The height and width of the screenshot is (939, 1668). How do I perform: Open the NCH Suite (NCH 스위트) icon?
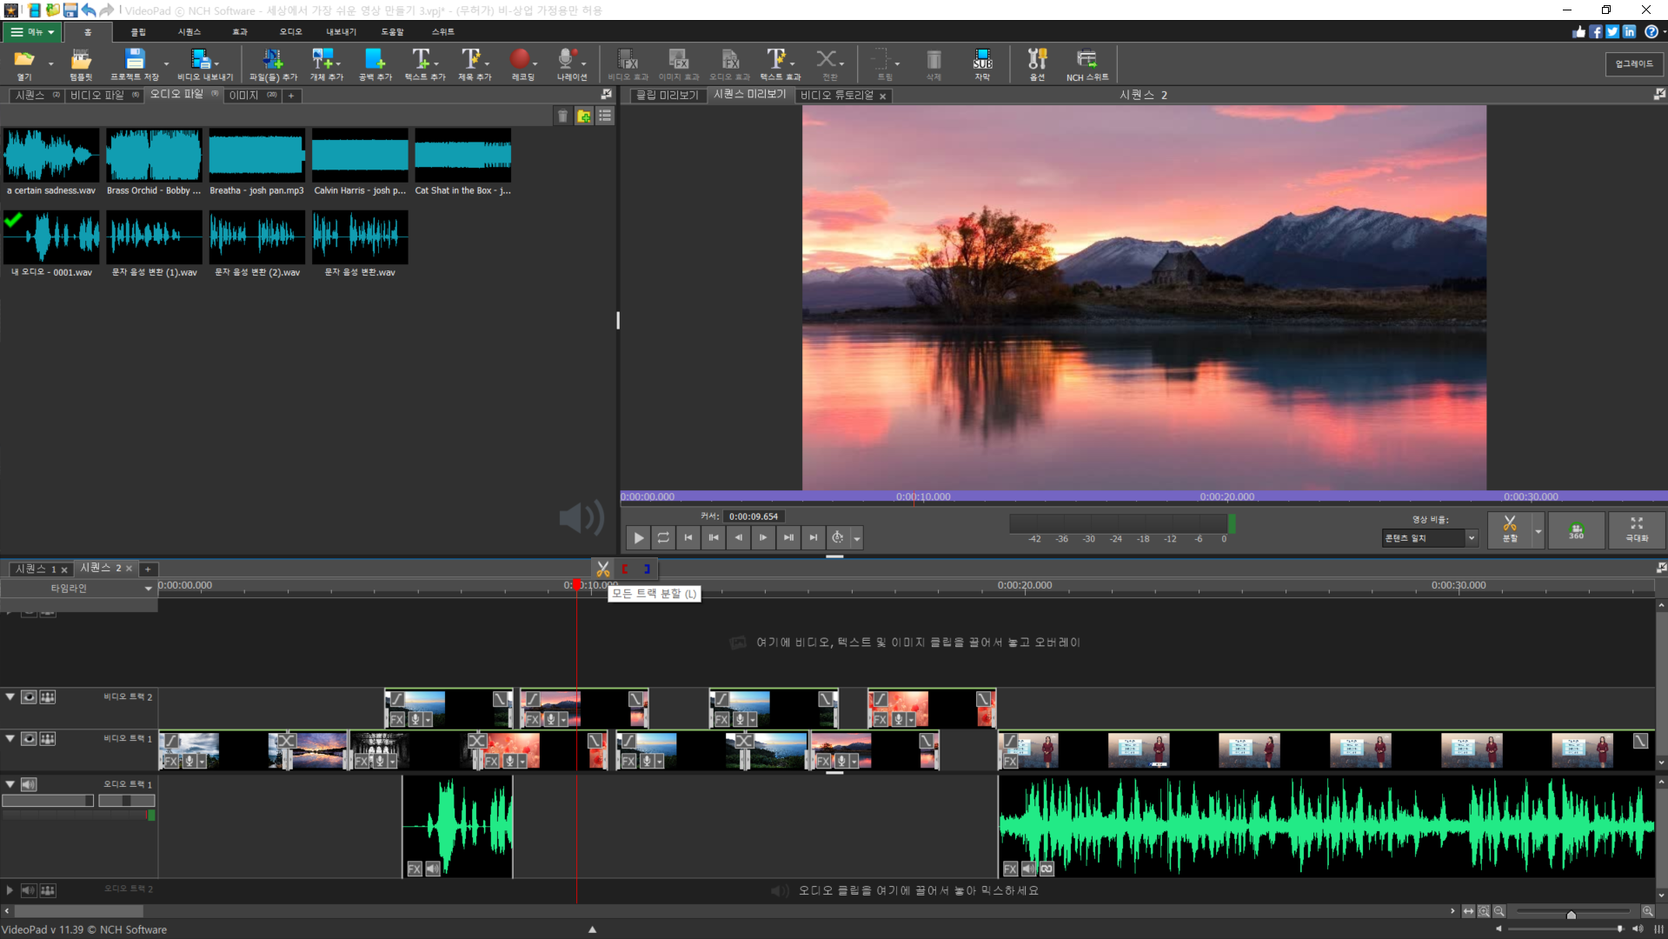tap(1087, 63)
